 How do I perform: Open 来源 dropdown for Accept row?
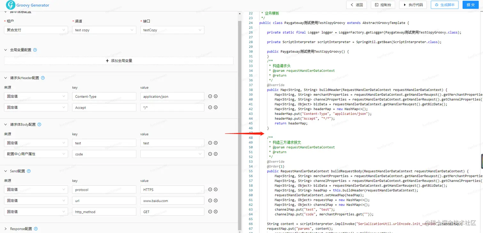36,107
